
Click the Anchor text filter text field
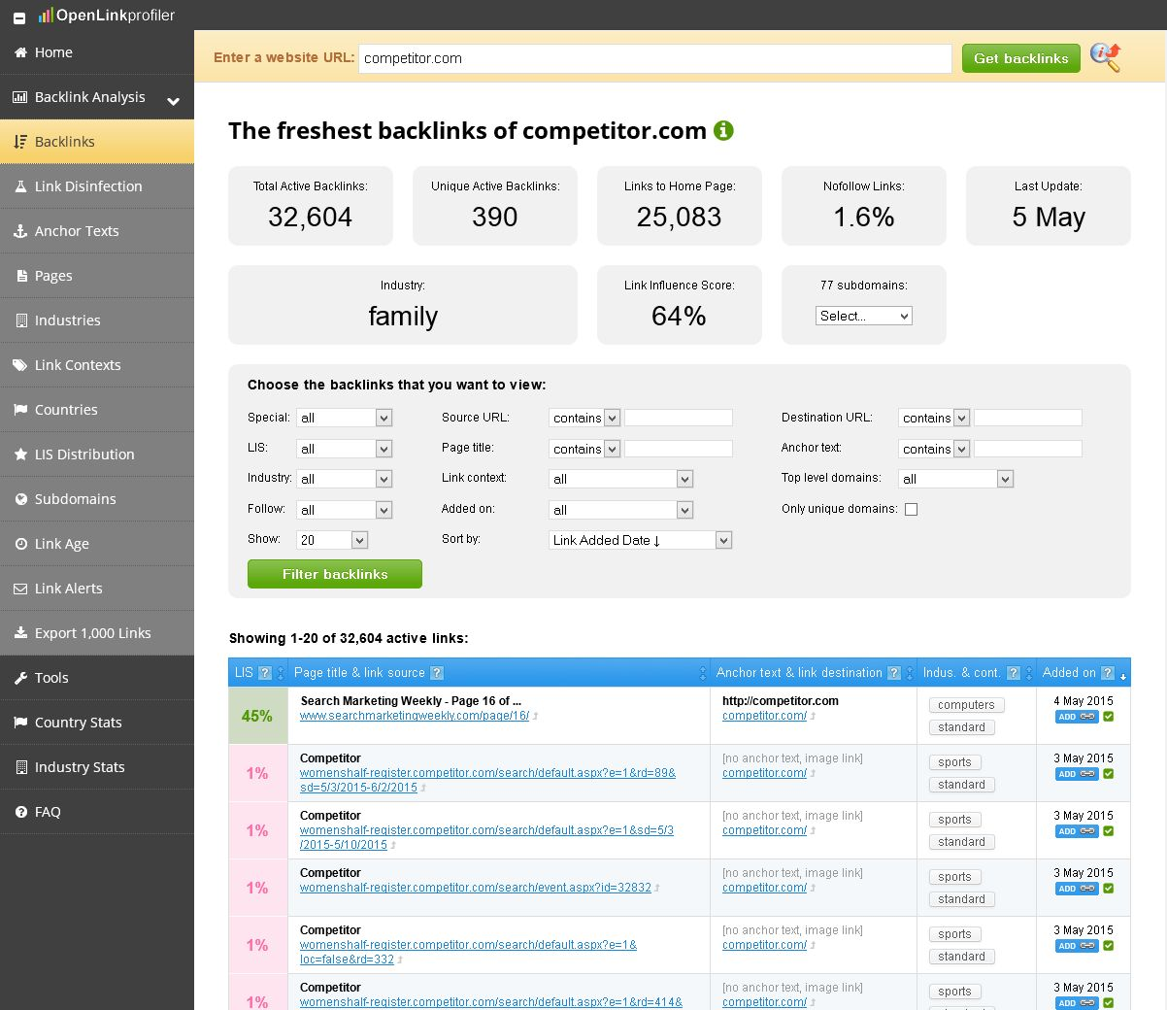coord(1028,449)
